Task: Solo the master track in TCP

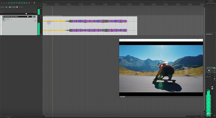Action: tap(41, 9)
